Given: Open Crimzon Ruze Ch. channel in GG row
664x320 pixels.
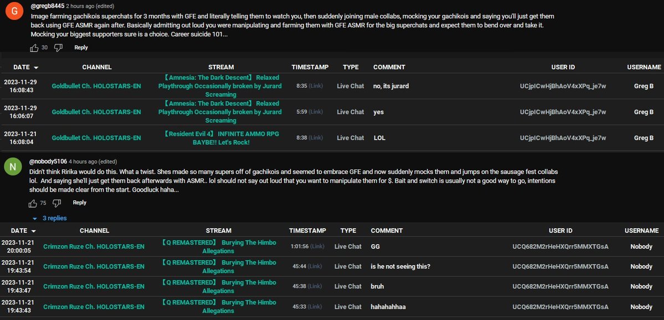Looking at the screenshot, I should click(x=94, y=246).
